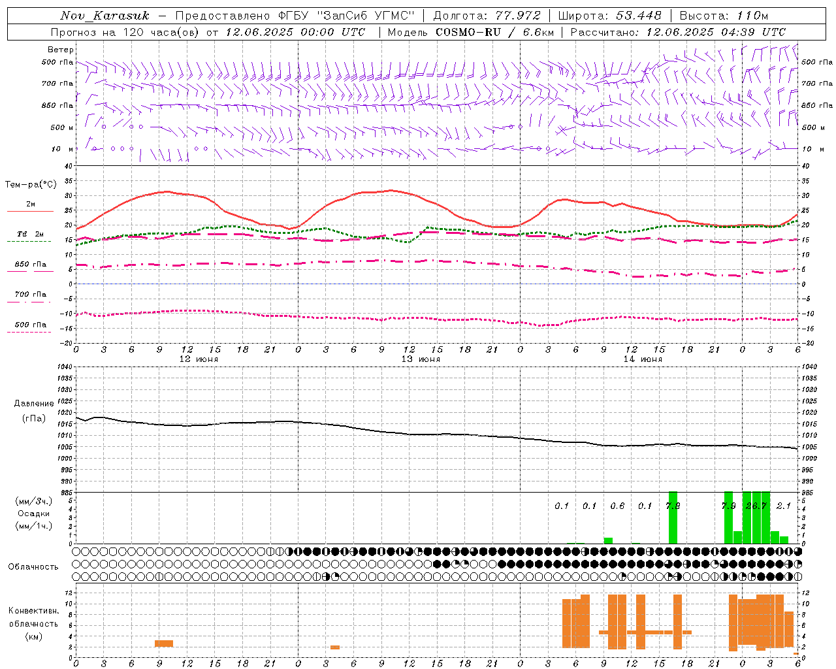Click the Ветер panel label
This screenshot has width=836, height=669.
pyautogui.click(x=60, y=50)
